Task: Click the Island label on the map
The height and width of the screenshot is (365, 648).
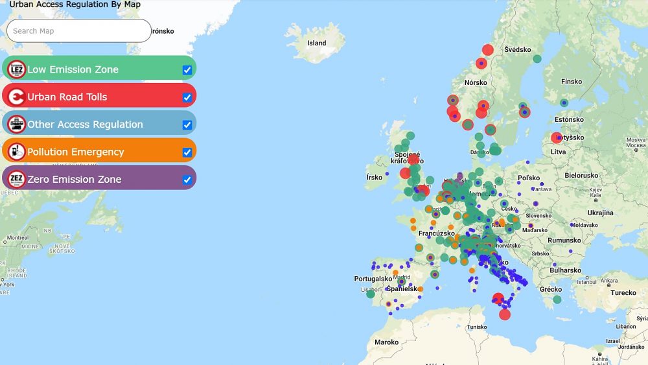Action: 316,43
